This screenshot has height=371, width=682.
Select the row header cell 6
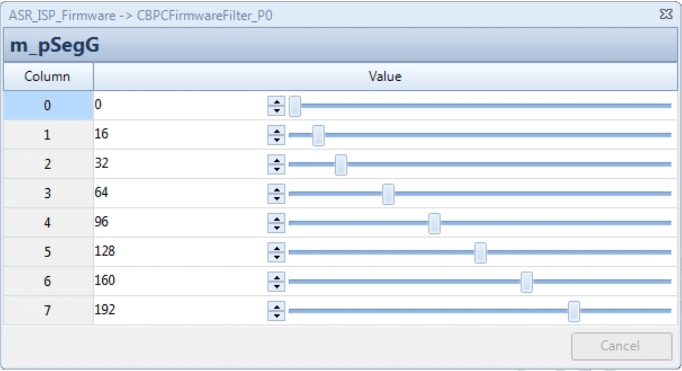tap(48, 282)
